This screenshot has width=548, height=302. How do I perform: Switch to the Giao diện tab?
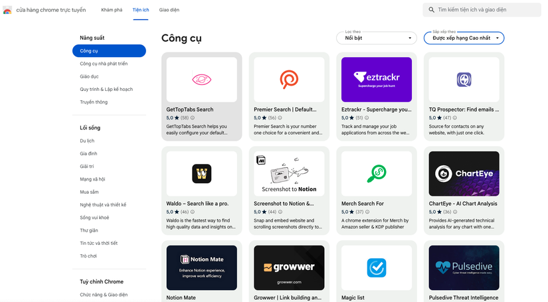pos(169,10)
